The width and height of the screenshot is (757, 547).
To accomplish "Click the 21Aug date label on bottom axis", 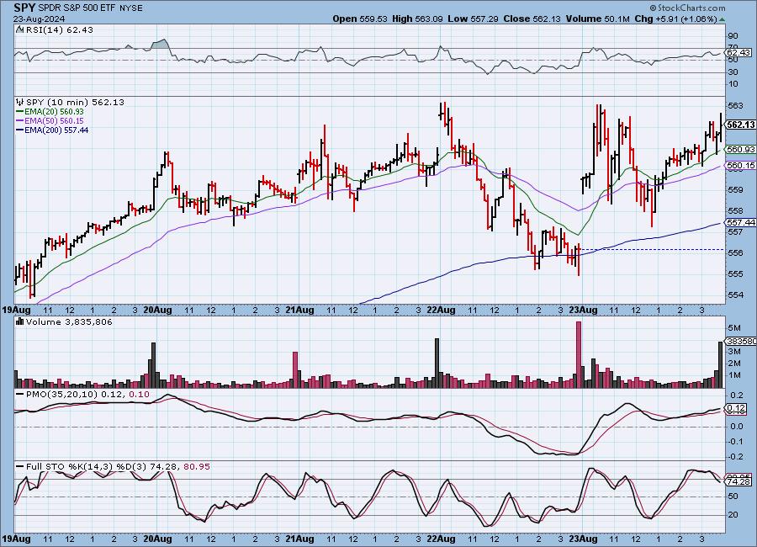I will point(299,539).
